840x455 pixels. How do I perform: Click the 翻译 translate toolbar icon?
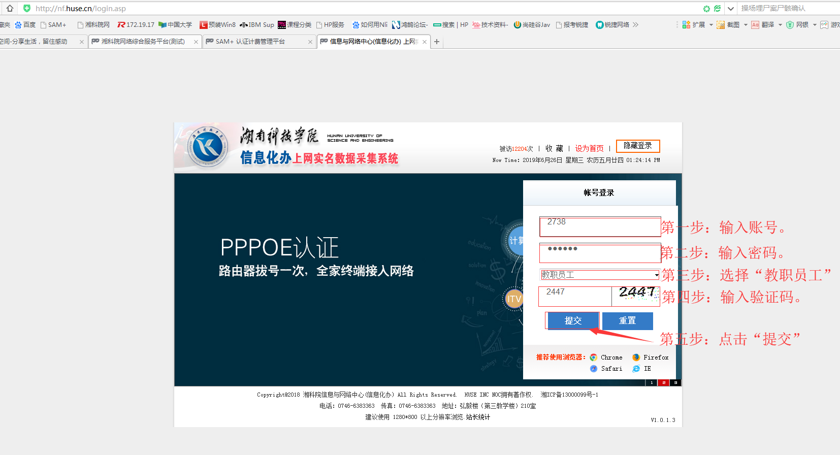[755, 25]
